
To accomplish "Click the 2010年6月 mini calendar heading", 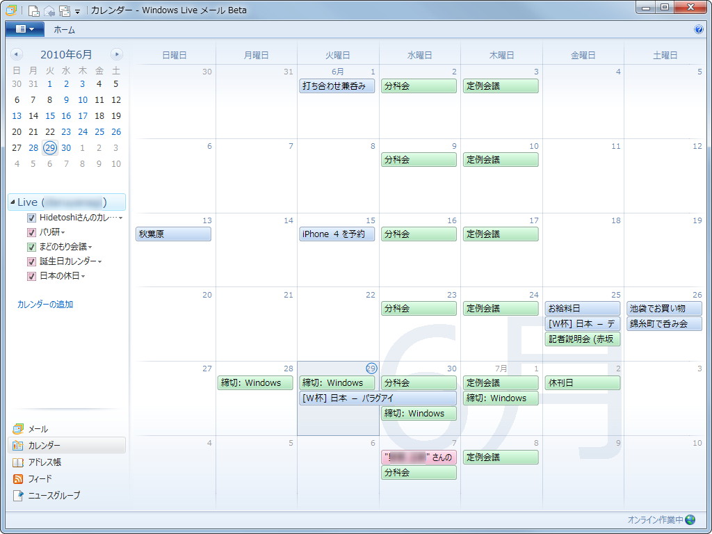I will point(66,54).
